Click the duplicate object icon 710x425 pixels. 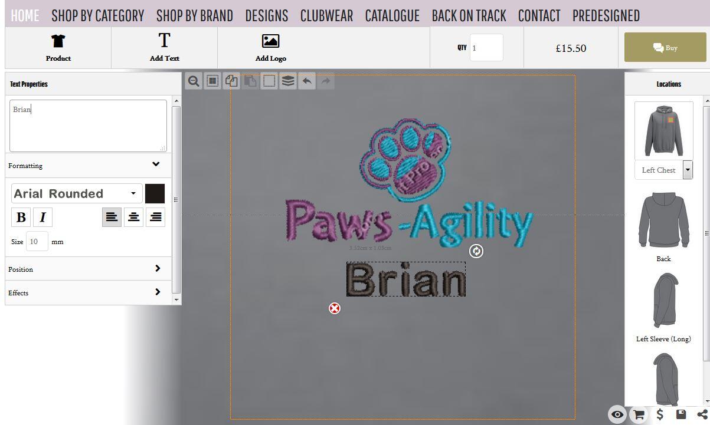(231, 81)
